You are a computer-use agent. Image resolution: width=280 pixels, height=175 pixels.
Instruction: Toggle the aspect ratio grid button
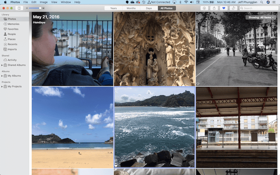[x=19, y=8]
